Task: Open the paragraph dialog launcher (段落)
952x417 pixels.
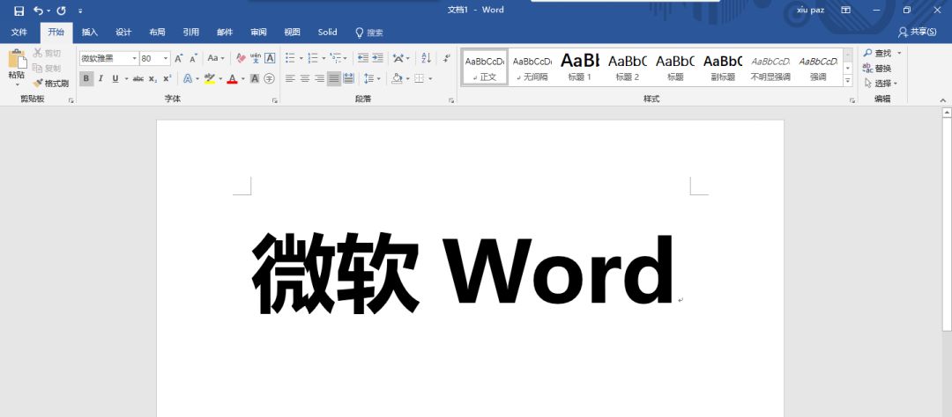Action: (451, 100)
